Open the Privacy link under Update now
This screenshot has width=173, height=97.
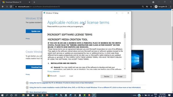point(28,39)
